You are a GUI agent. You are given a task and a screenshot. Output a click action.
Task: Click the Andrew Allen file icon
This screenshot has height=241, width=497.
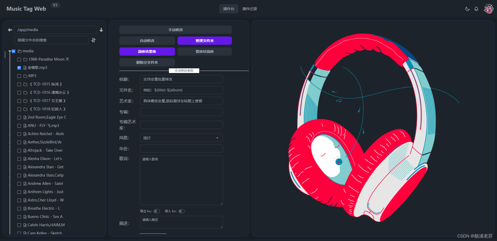(25, 184)
